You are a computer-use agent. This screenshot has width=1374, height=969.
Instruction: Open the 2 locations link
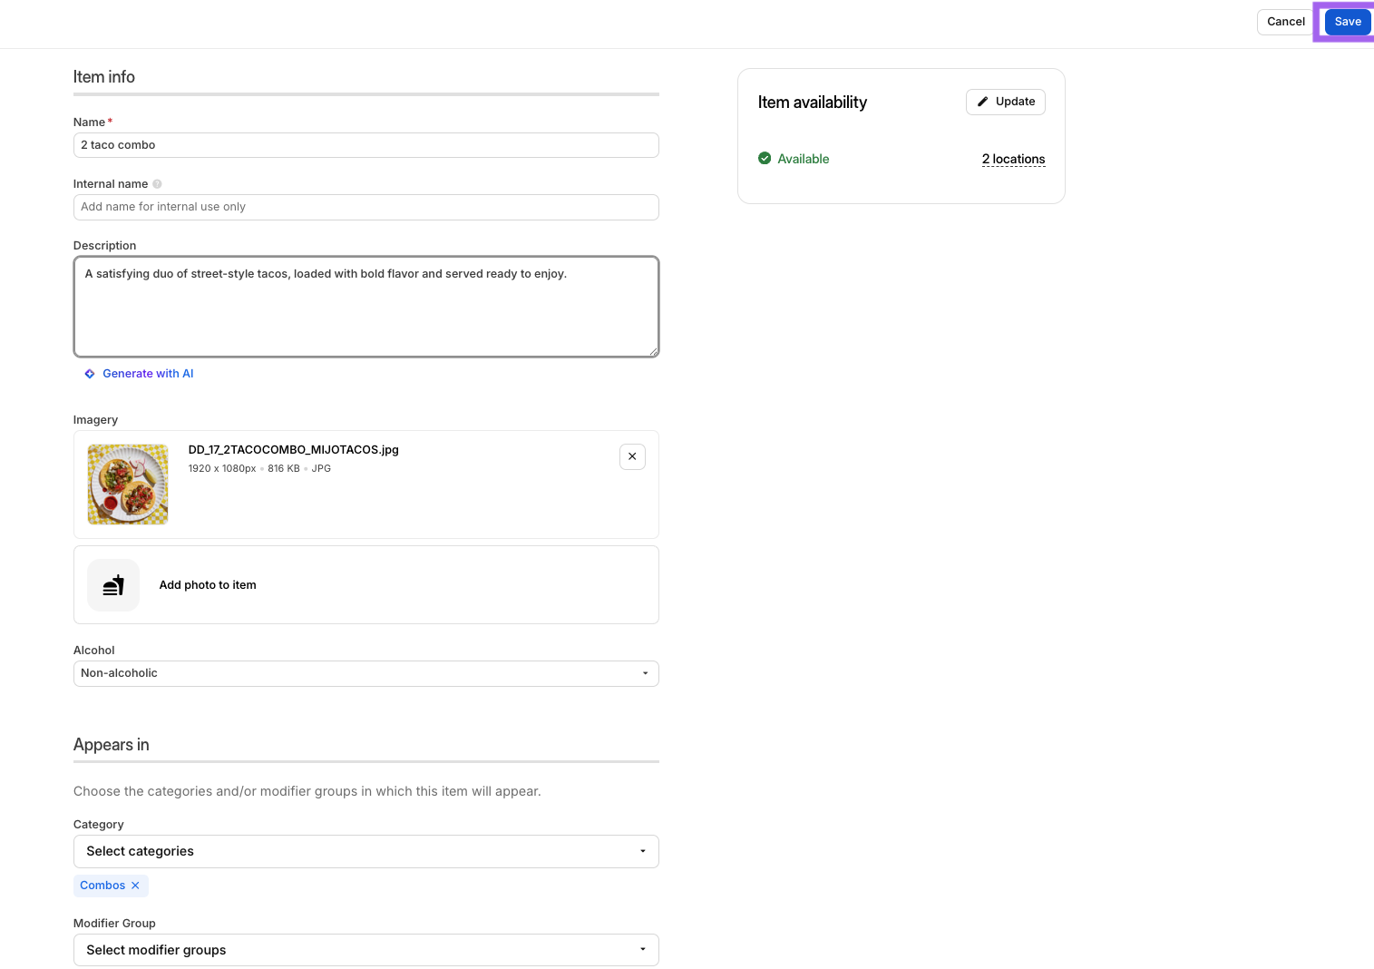[1013, 160]
